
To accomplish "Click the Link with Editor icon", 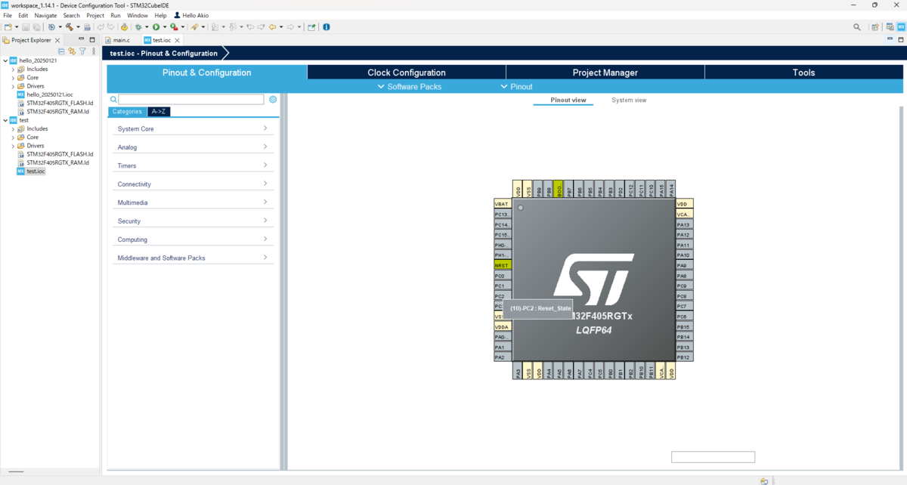I will (x=72, y=51).
